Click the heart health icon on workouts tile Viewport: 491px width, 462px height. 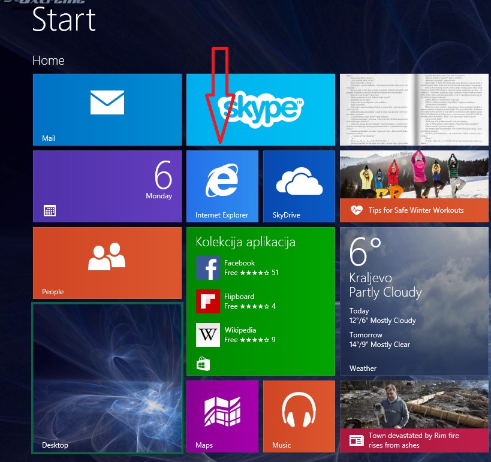(x=356, y=210)
